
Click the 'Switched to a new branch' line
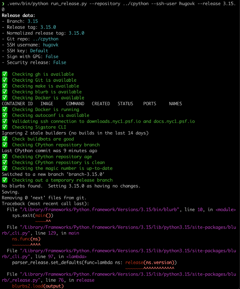pos(53,174)
